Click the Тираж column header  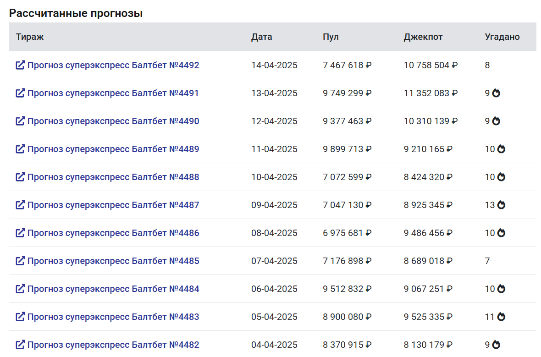point(30,37)
